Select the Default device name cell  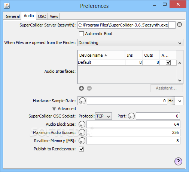click(x=101, y=62)
